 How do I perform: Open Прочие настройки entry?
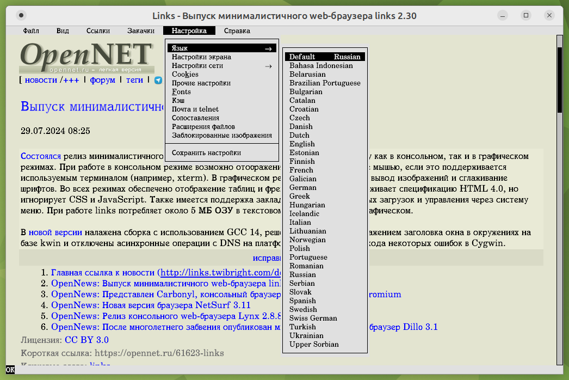pos(222,83)
